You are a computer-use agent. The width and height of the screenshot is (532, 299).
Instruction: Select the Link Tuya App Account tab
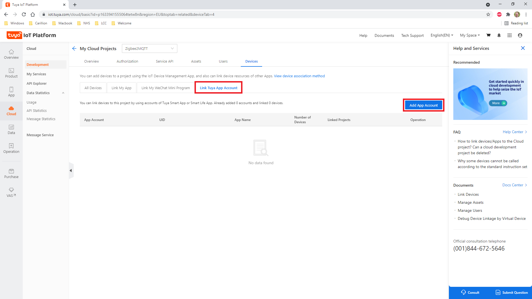point(219,88)
